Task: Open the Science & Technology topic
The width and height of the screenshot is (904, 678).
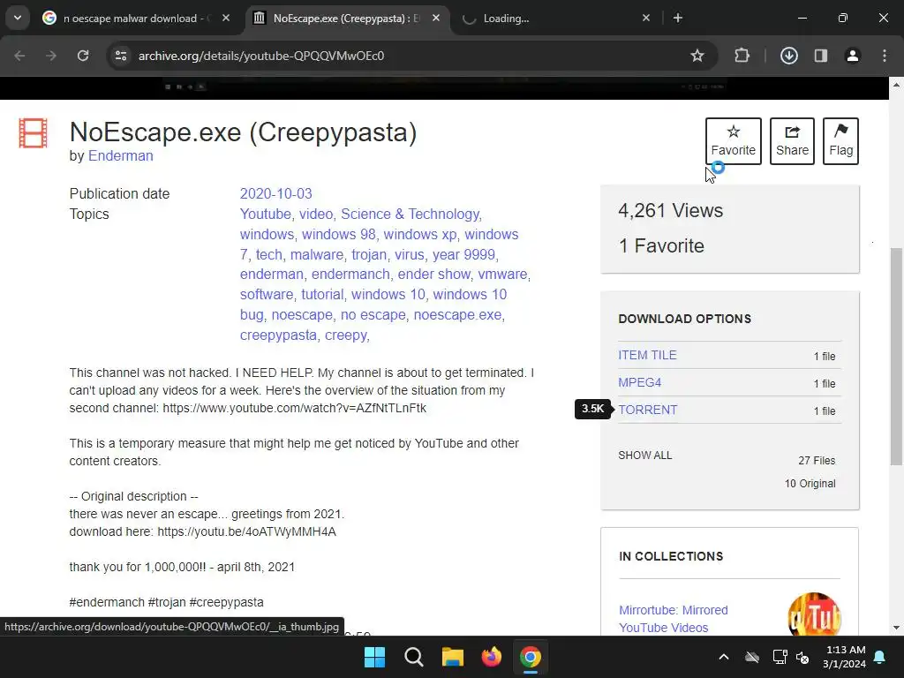Action: pyautogui.click(x=410, y=214)
